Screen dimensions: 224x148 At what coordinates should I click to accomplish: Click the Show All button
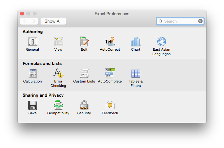pos(53,21)
